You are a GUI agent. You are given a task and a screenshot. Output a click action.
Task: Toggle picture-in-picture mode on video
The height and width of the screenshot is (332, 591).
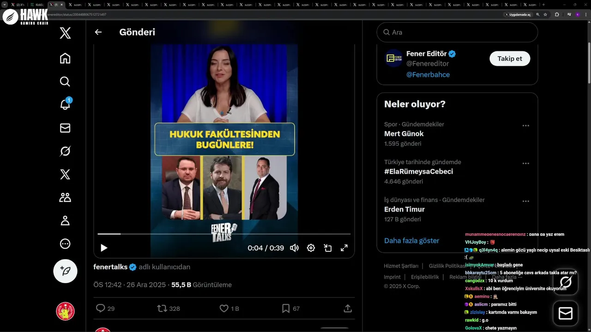tap(328, 248)
